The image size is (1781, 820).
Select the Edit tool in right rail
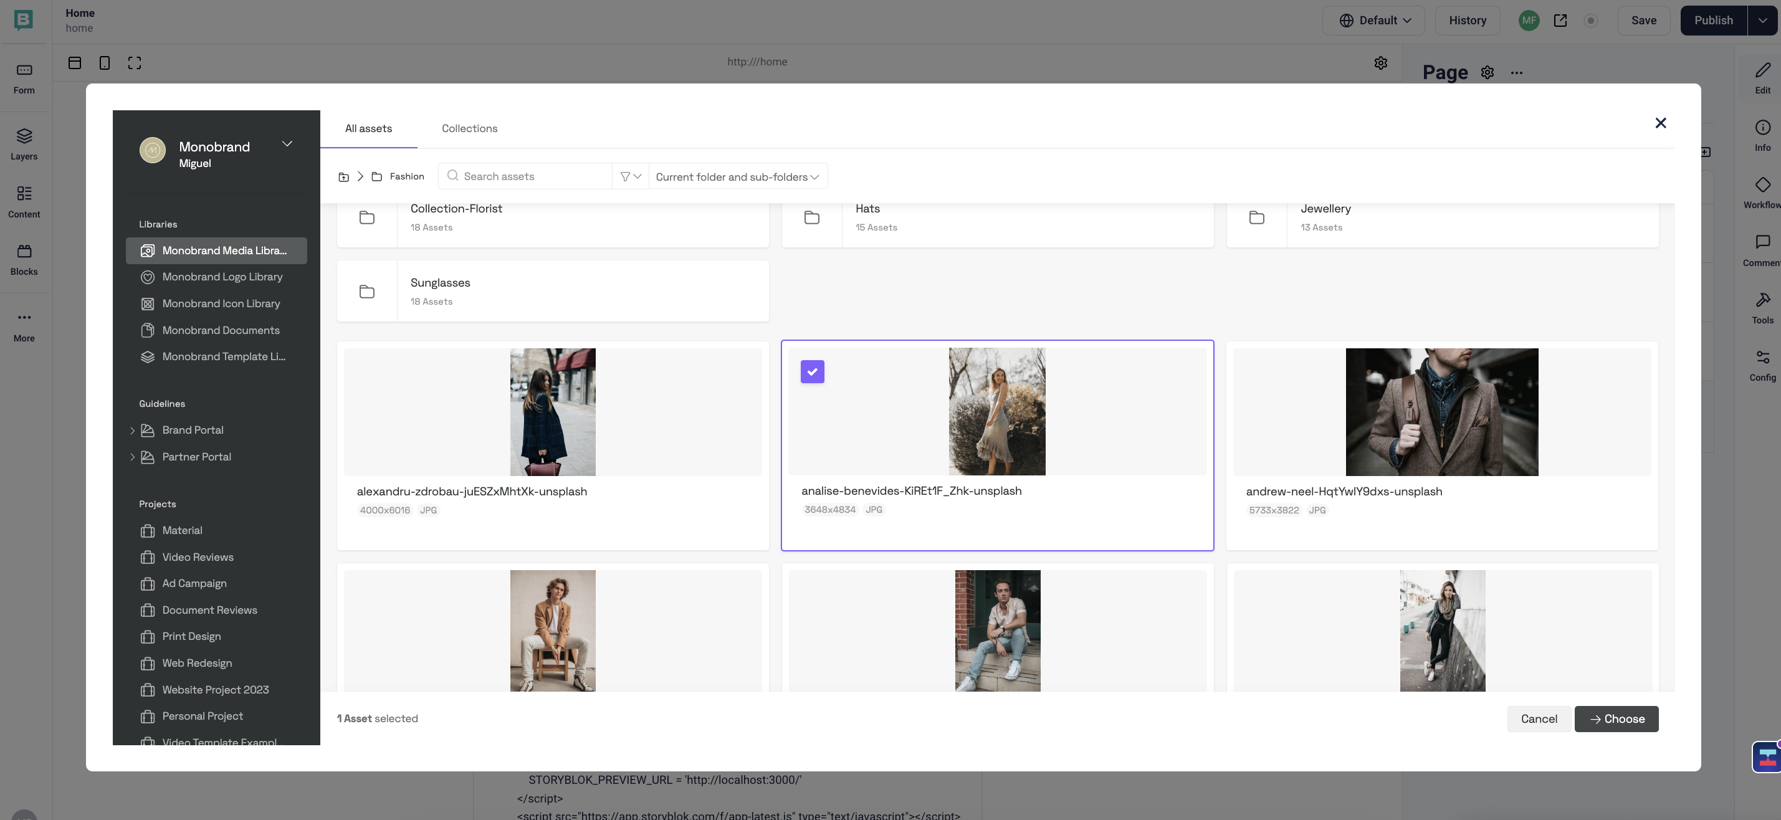click(x=1762, y=77)
